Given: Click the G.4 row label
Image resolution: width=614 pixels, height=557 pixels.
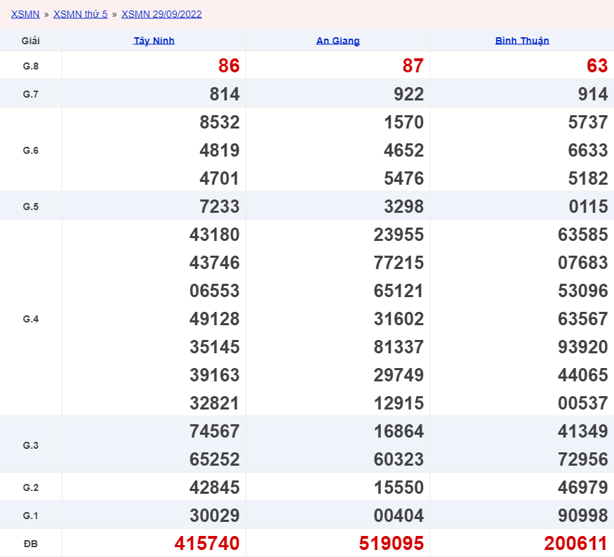Looking at the screenshot, I should [31, 319].
